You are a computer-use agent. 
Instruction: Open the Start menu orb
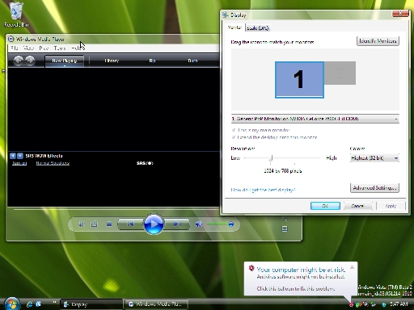tap(12, 304)
